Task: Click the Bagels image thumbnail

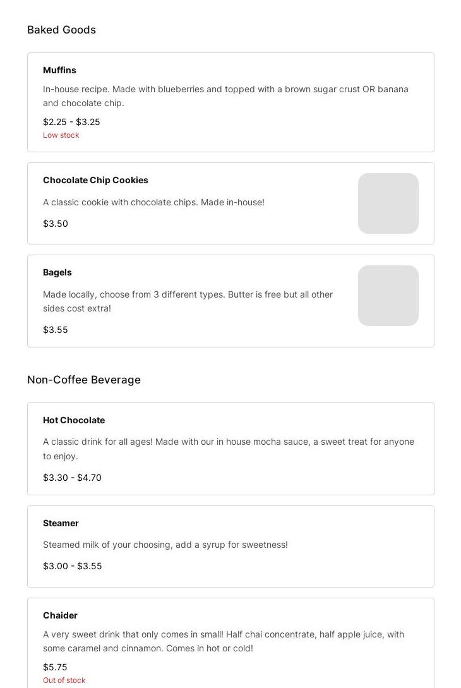Action: point(388,296)
